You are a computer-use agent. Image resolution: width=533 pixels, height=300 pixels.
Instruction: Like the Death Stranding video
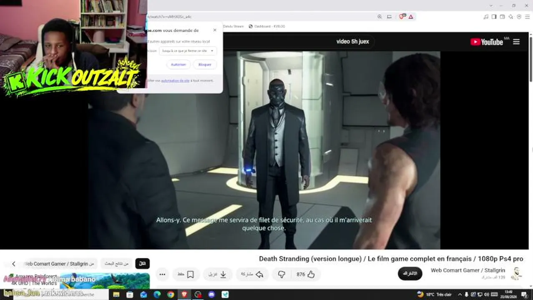[306, 274]
